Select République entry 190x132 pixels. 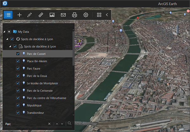tap(34, 105)
